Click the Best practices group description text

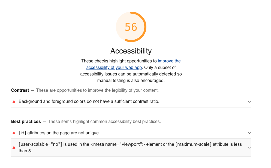coord(104,122)
